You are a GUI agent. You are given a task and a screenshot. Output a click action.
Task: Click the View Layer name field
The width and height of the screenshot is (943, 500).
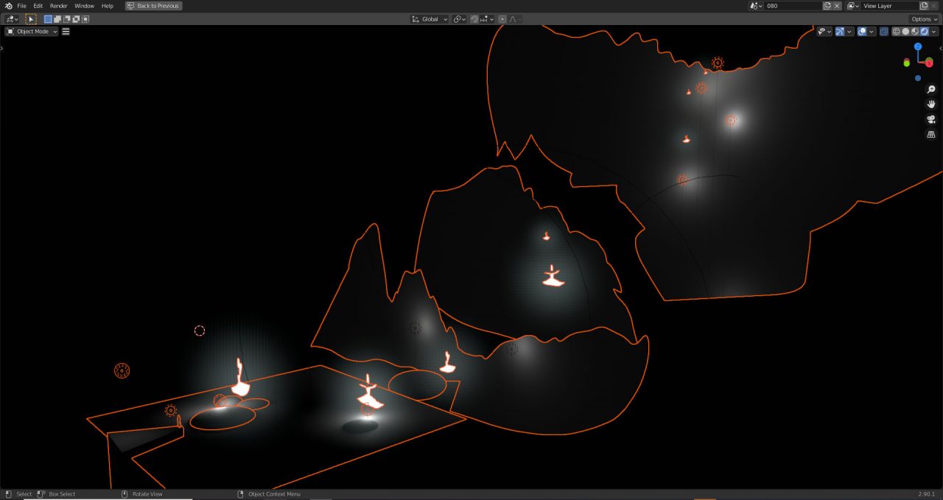(884, 6)
